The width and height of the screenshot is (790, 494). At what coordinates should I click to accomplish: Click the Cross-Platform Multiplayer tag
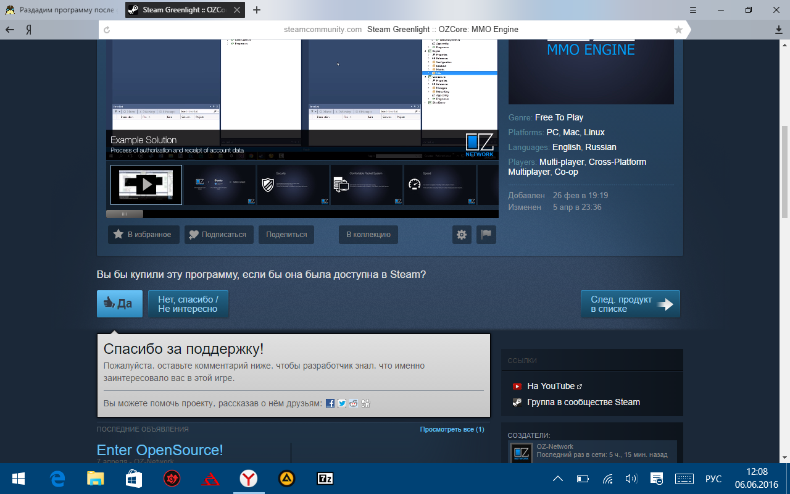coord(577,167)
